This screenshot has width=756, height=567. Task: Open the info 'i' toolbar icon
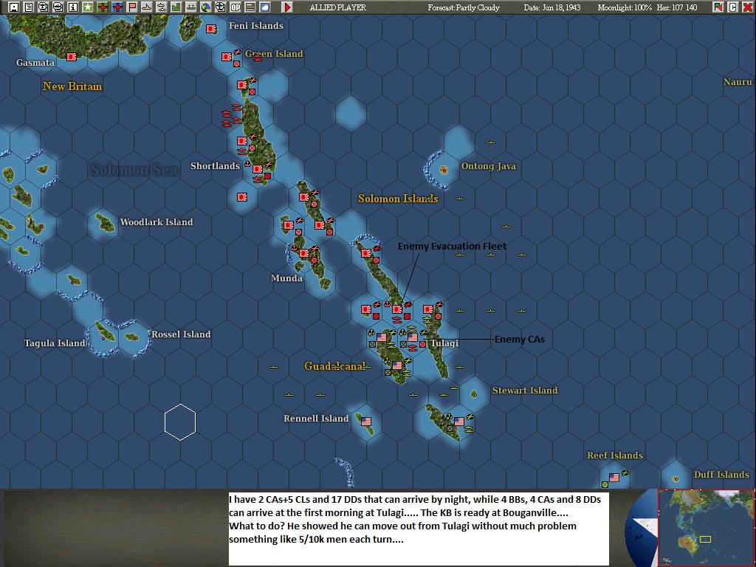(73, 7)
